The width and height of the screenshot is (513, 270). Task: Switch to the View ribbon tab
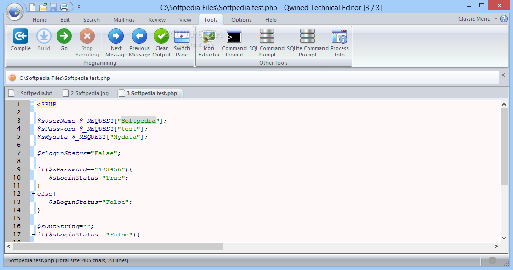[185, 20]
